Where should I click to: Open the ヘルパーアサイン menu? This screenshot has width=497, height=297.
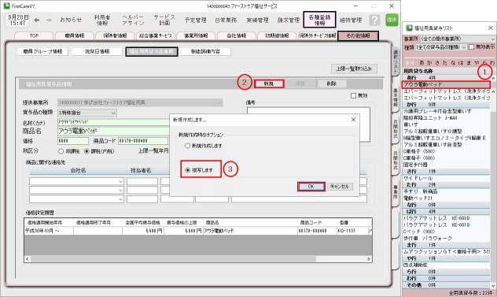(134, 20)
